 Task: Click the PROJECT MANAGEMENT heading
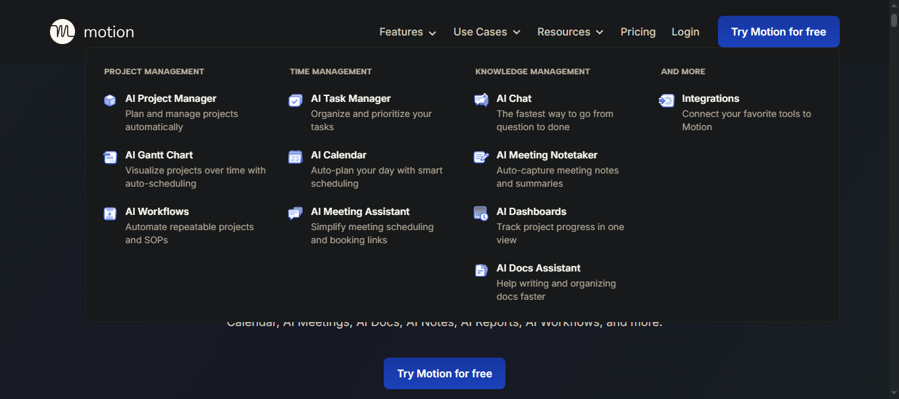[x=154, y=72]
